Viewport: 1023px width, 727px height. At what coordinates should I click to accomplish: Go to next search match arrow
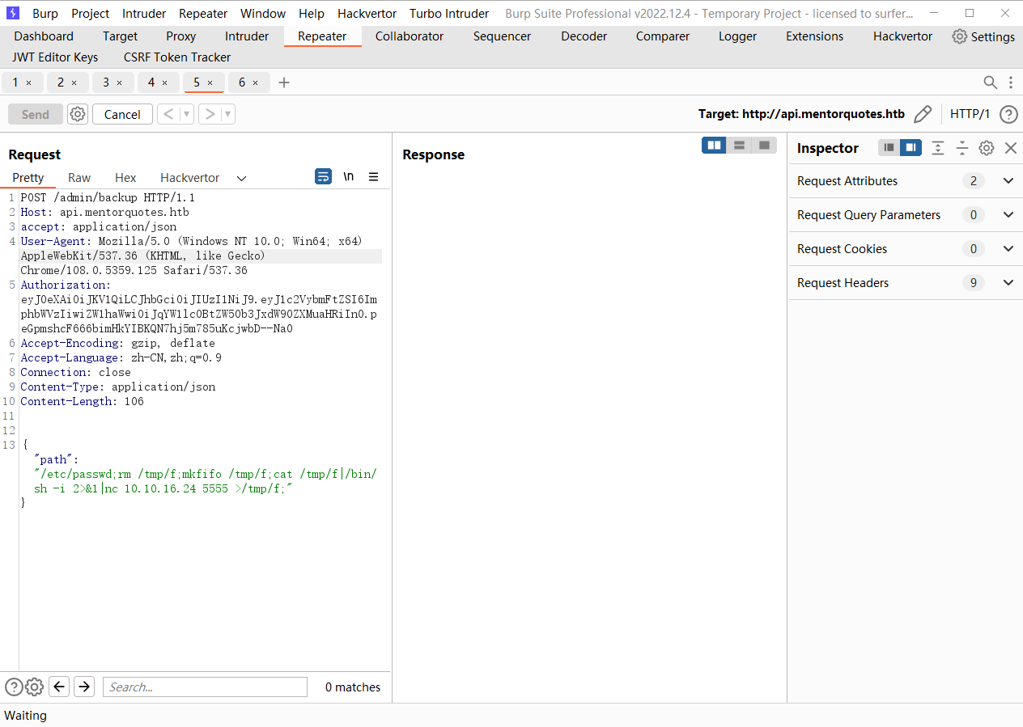[x=84, y=687]
